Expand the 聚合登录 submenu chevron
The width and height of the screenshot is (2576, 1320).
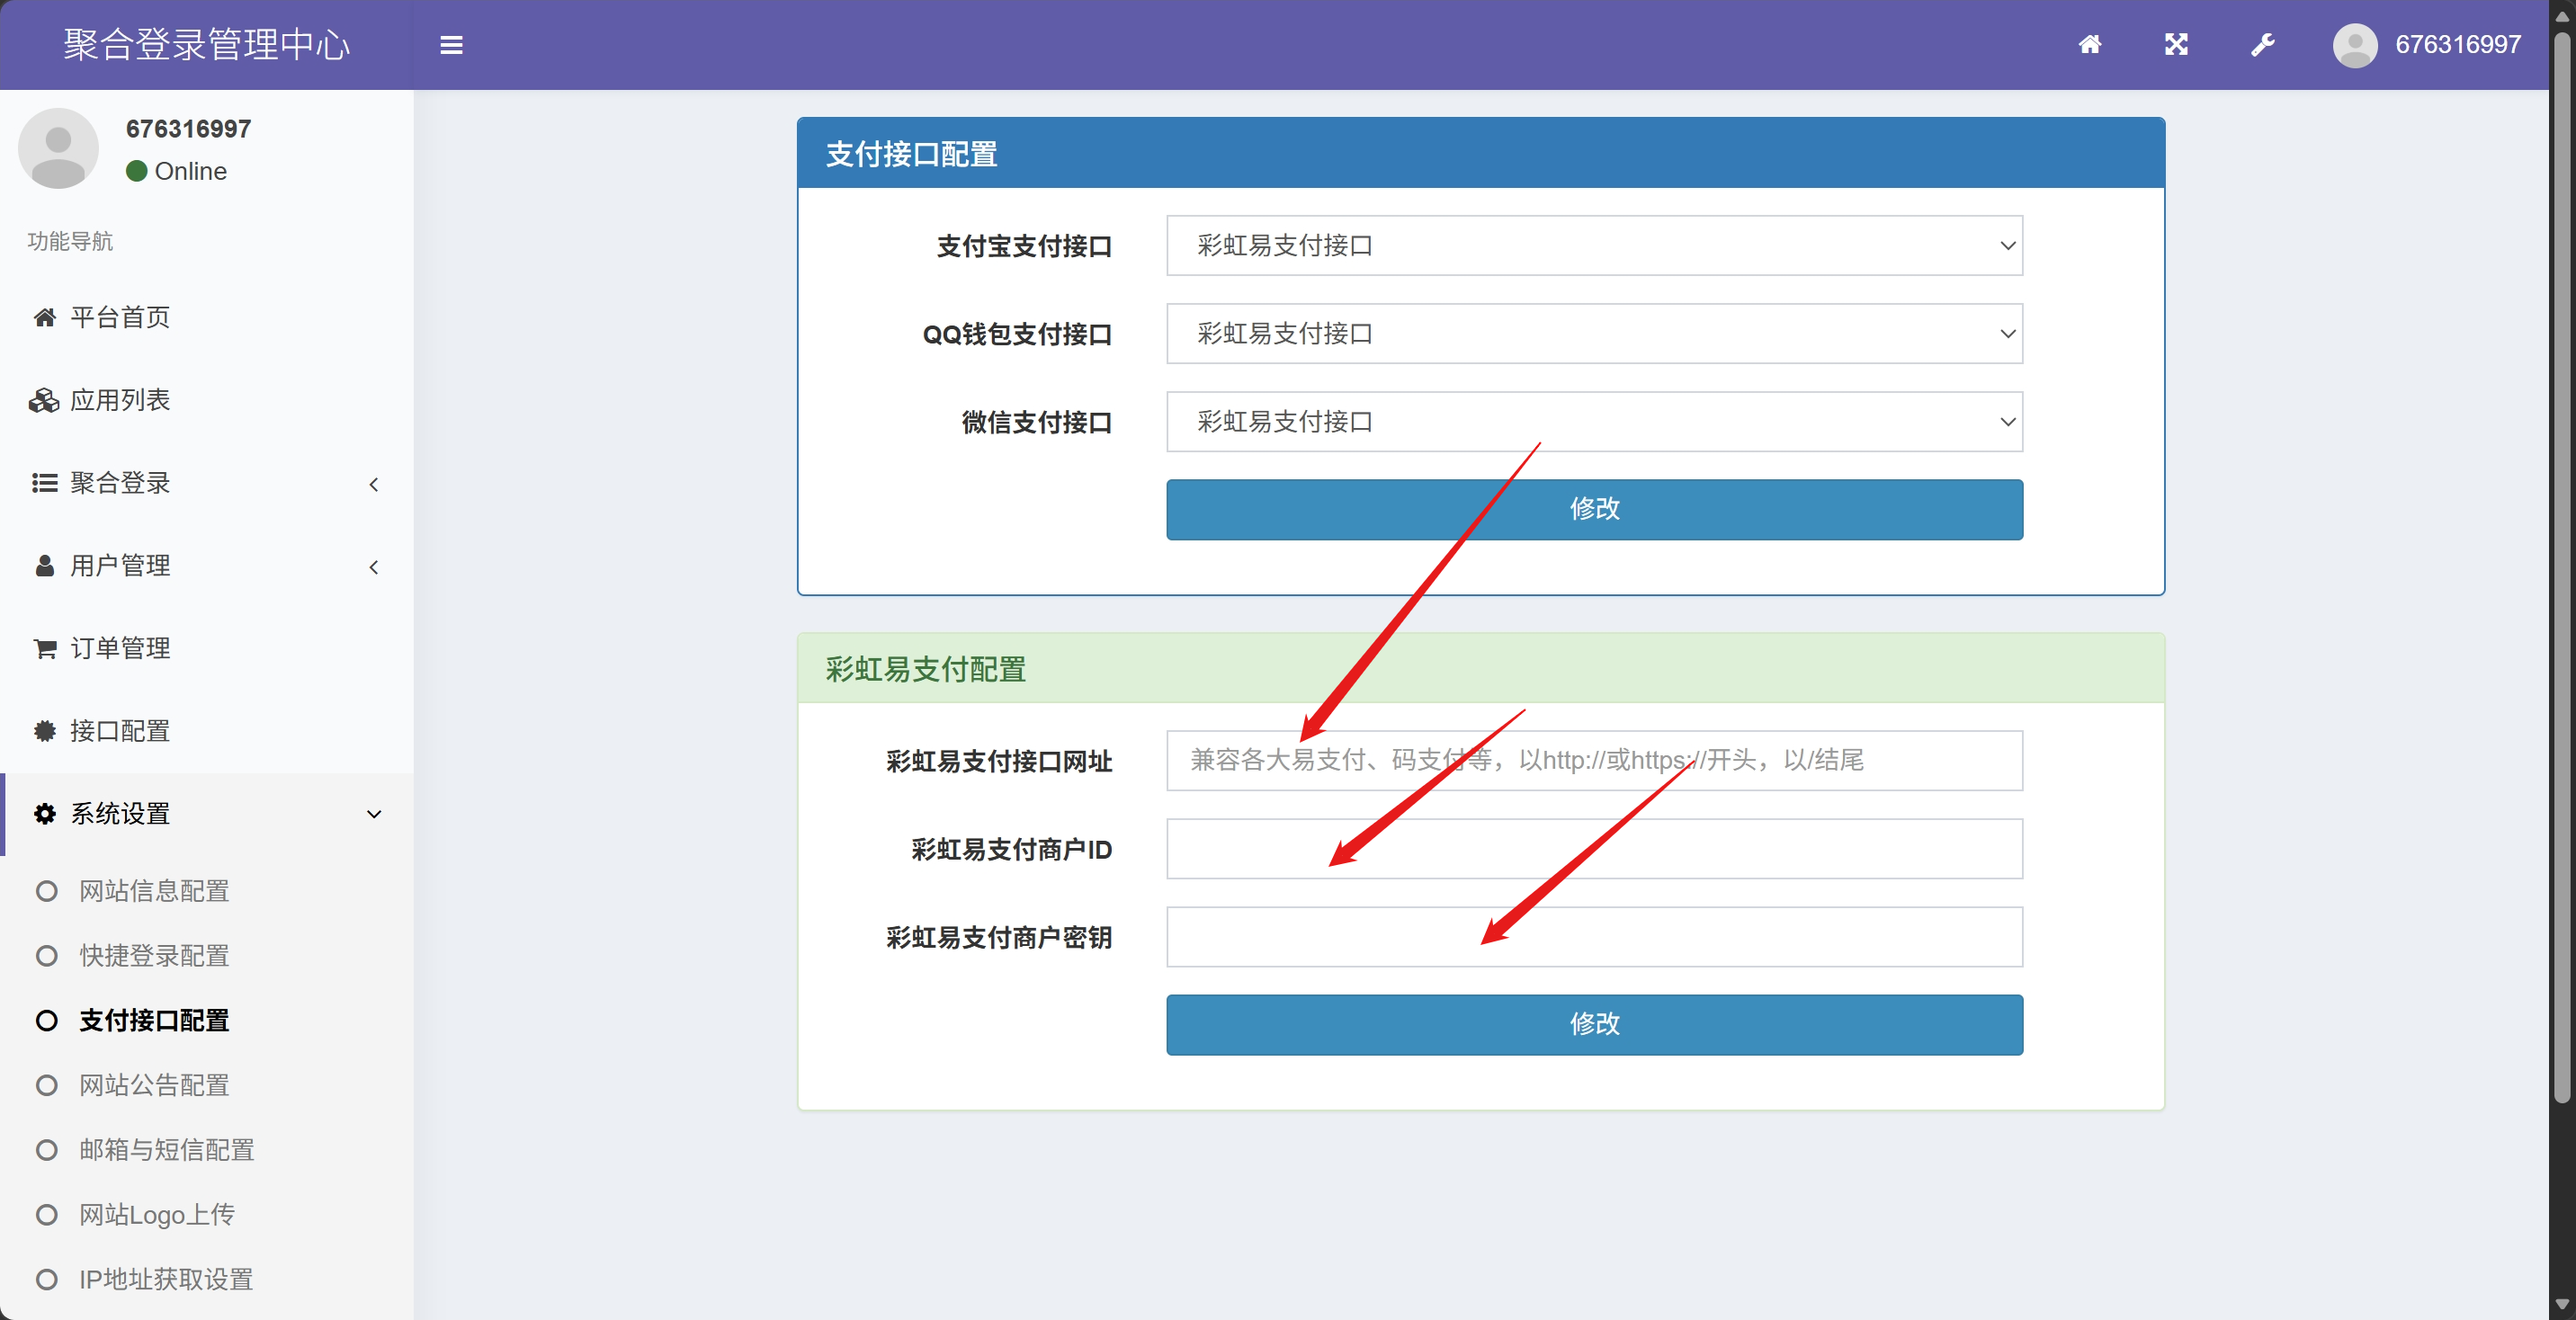pos(374,485)
